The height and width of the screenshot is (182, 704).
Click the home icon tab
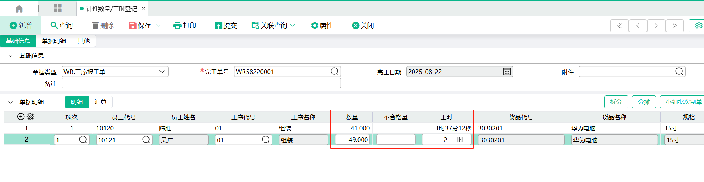[x=19, y=9]
